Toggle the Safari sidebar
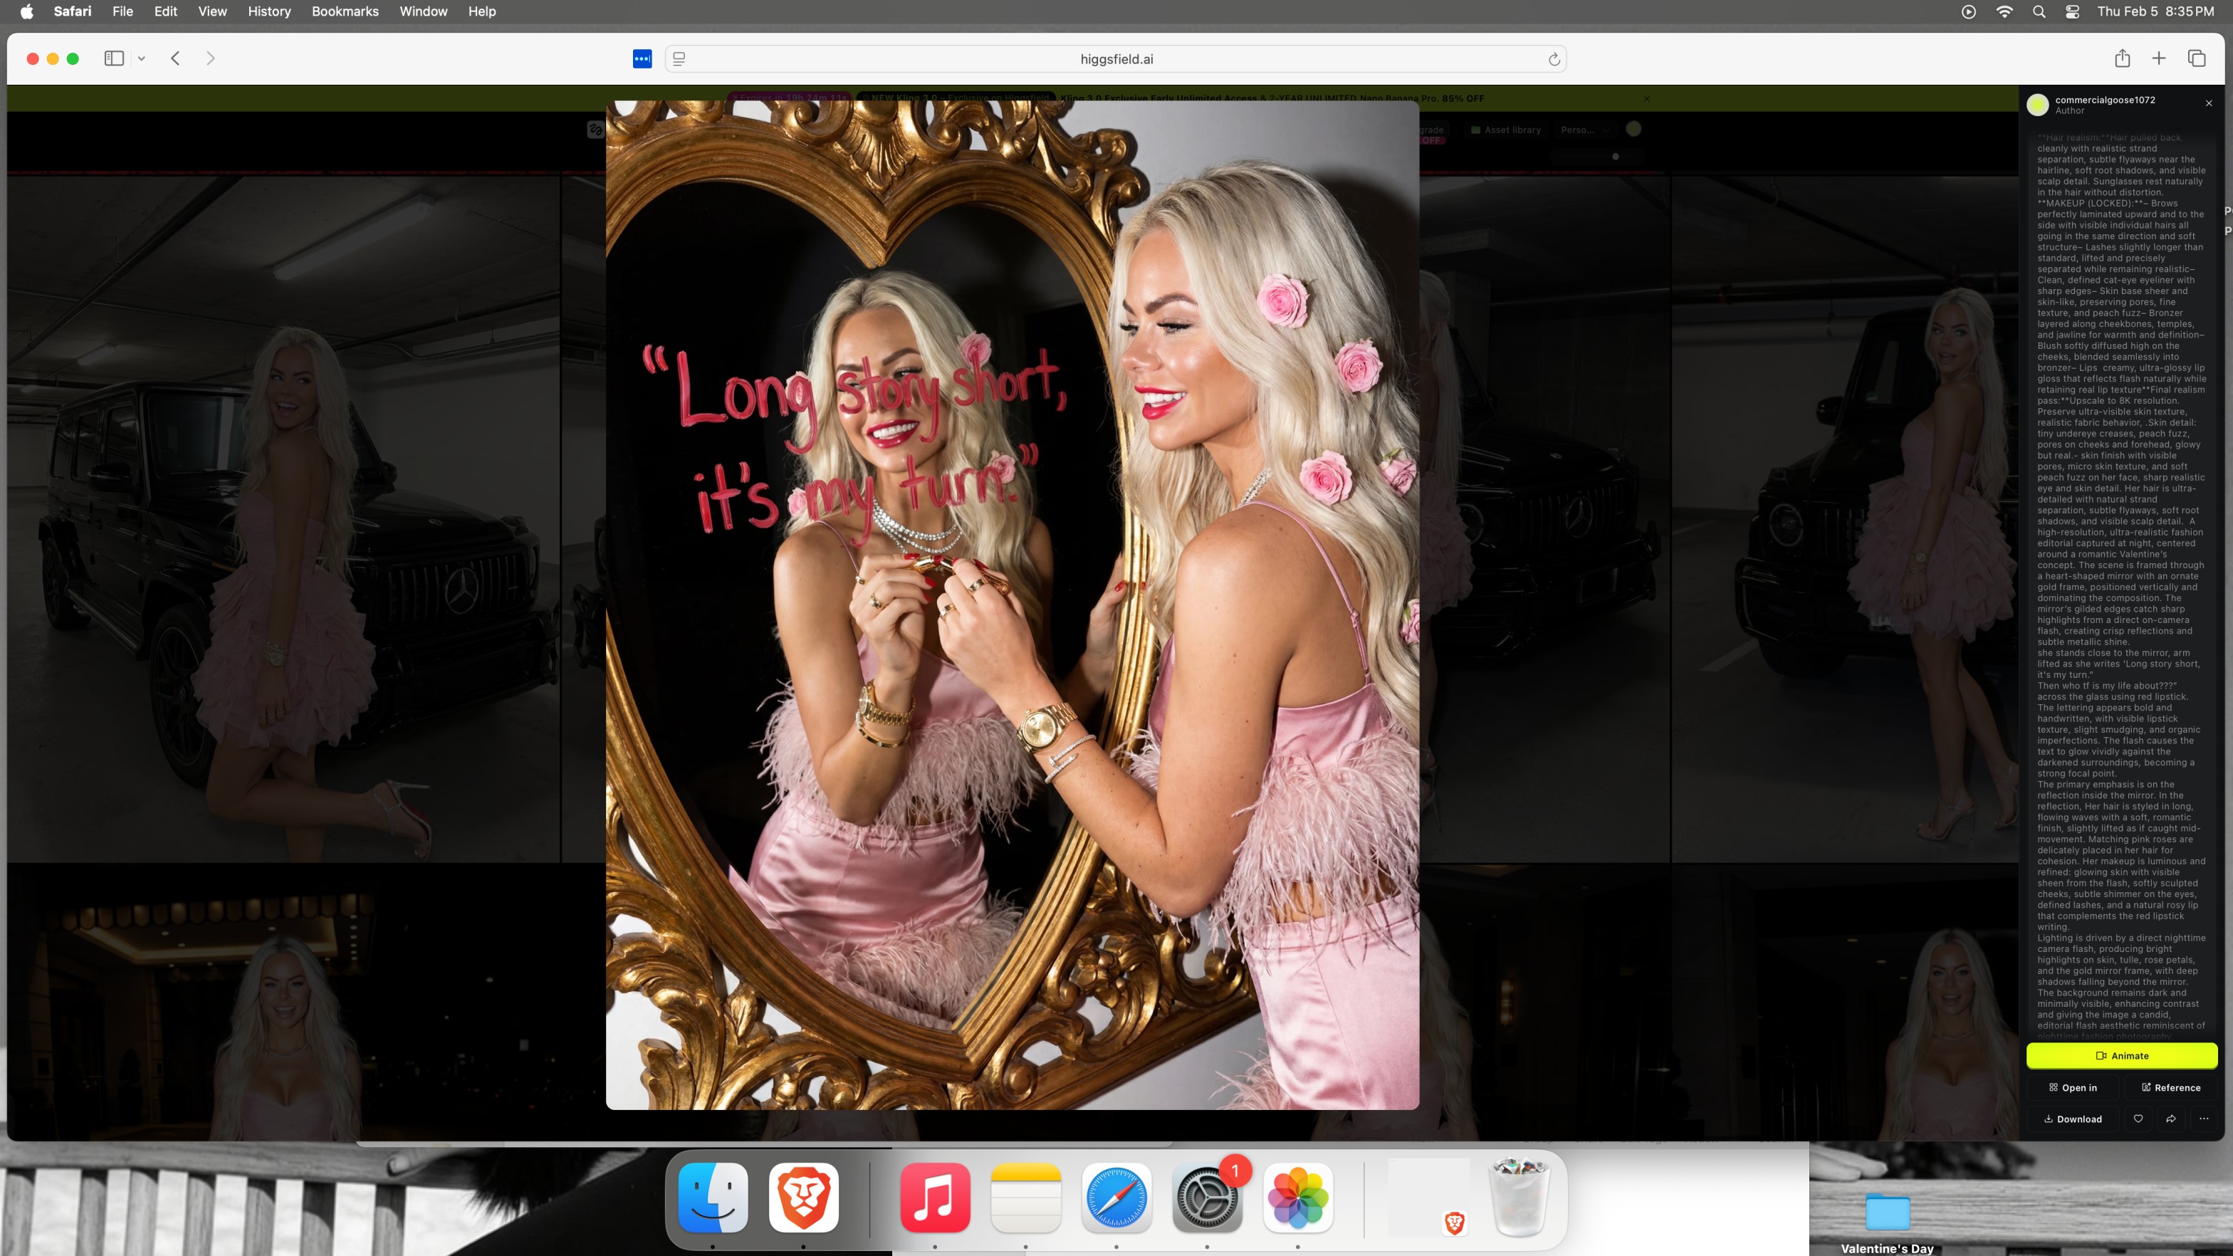The image size is (2233, 1256). 113,58
